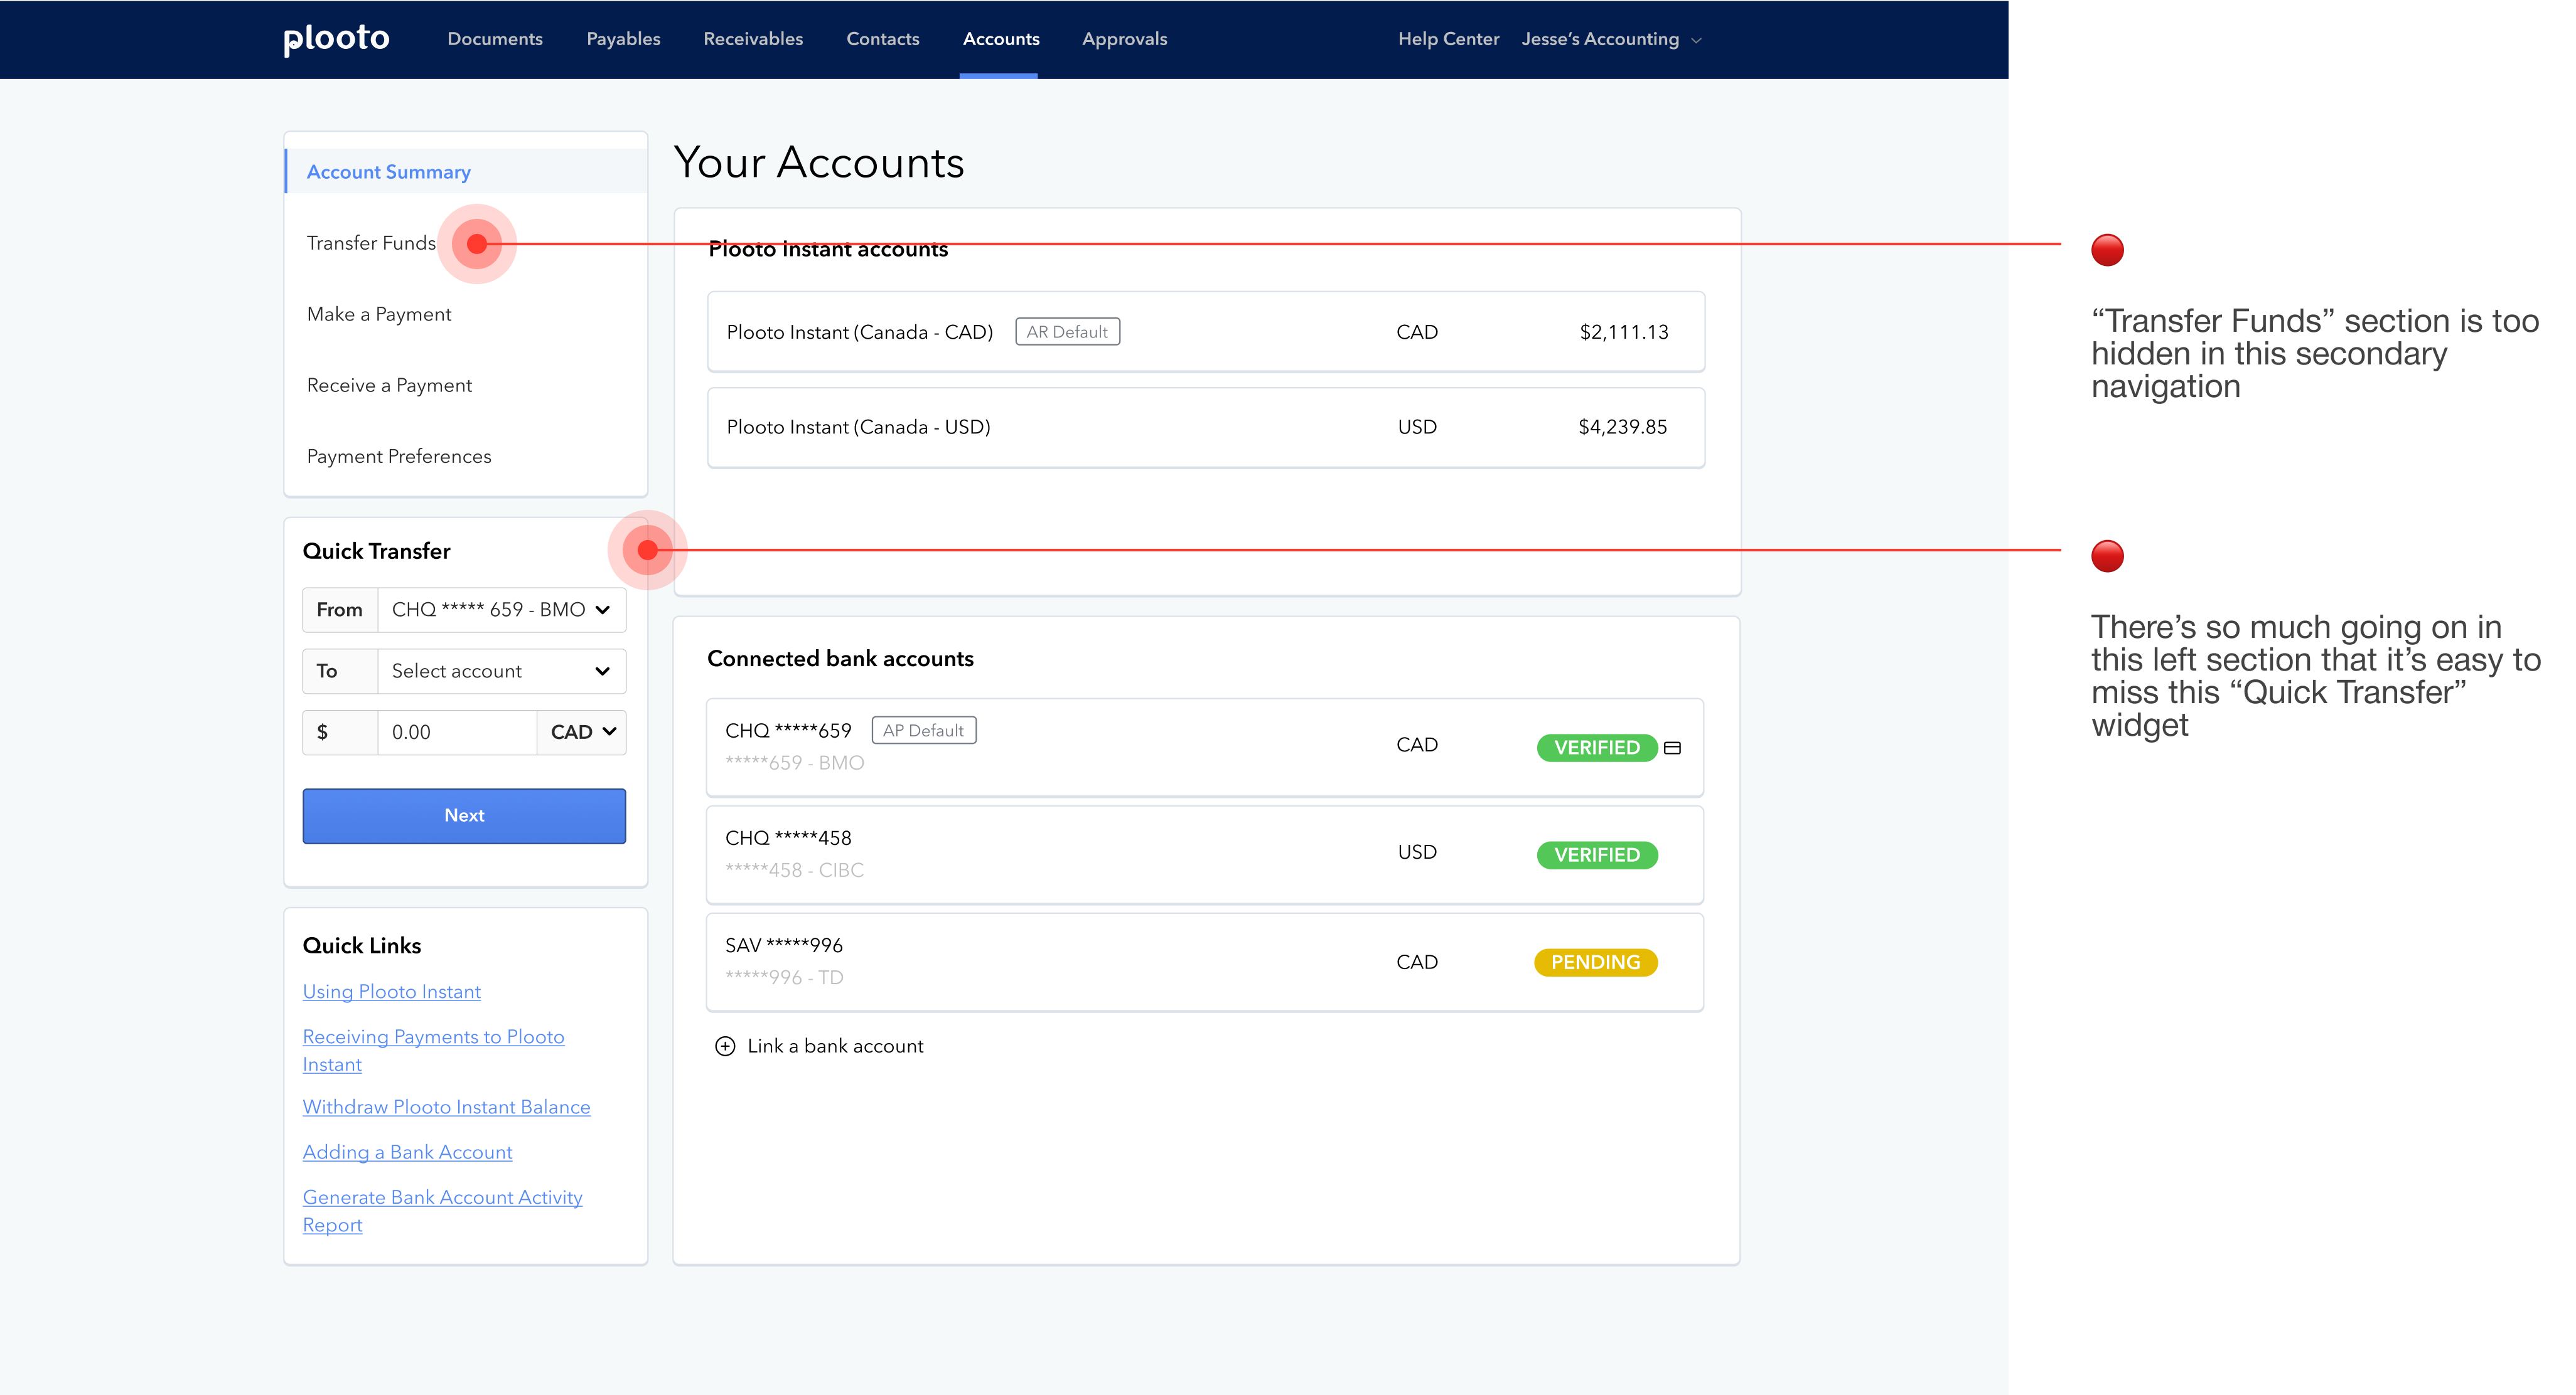This screenshot has width=2576, height=1395.
Task: Click the Next button in Quick Transfer
Action: point(464,815)
